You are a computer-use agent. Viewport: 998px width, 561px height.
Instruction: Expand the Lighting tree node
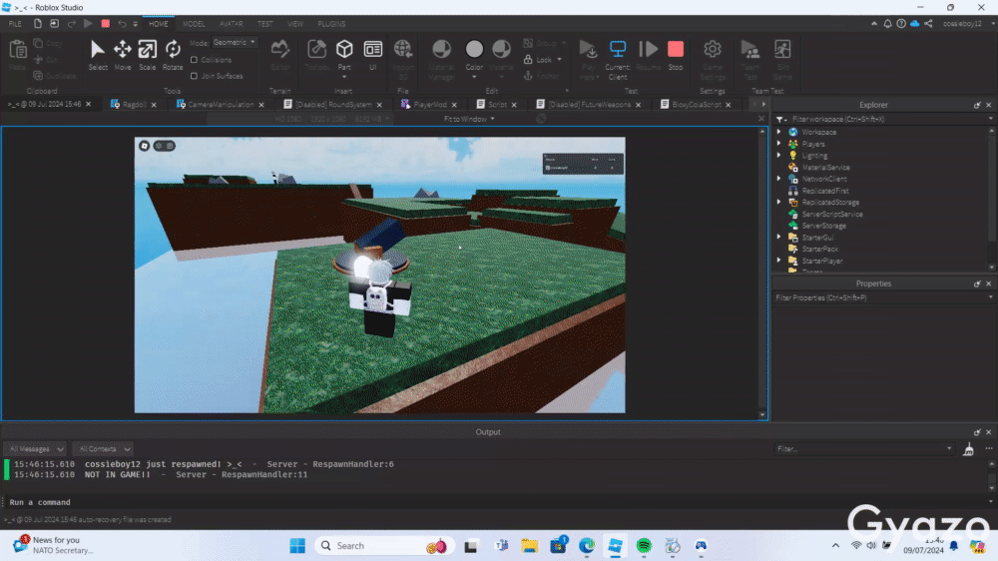779,156
